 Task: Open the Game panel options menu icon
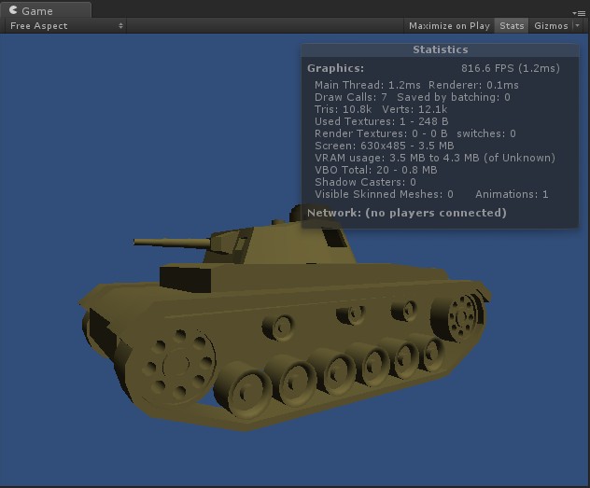pyautogui.click(x=579, y=13)
